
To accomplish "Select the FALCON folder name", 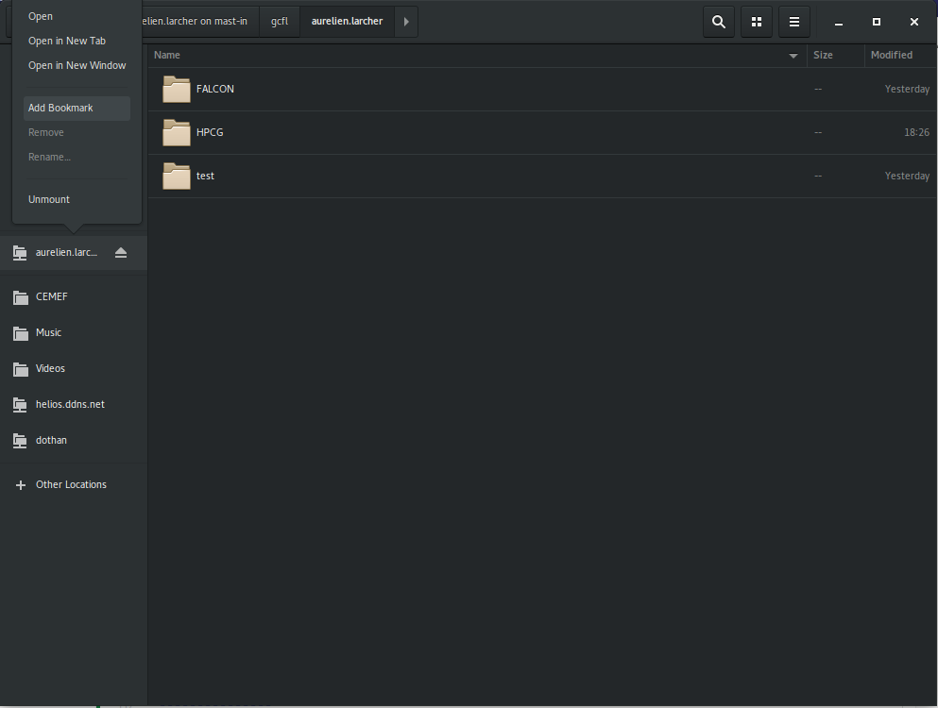I will (x=215, y=89).
